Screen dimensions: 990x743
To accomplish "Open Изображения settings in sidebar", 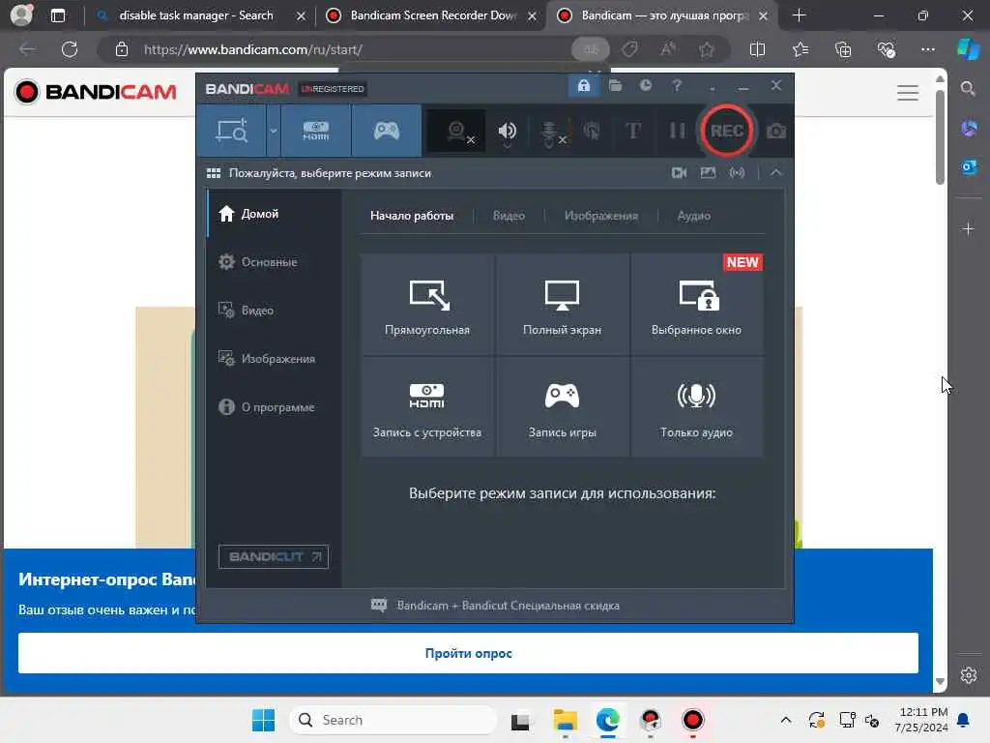I will point(274,359).
